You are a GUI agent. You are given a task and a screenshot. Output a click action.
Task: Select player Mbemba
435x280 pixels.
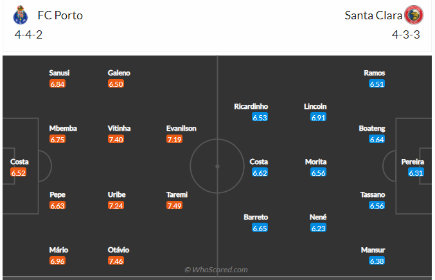[63, 128]
